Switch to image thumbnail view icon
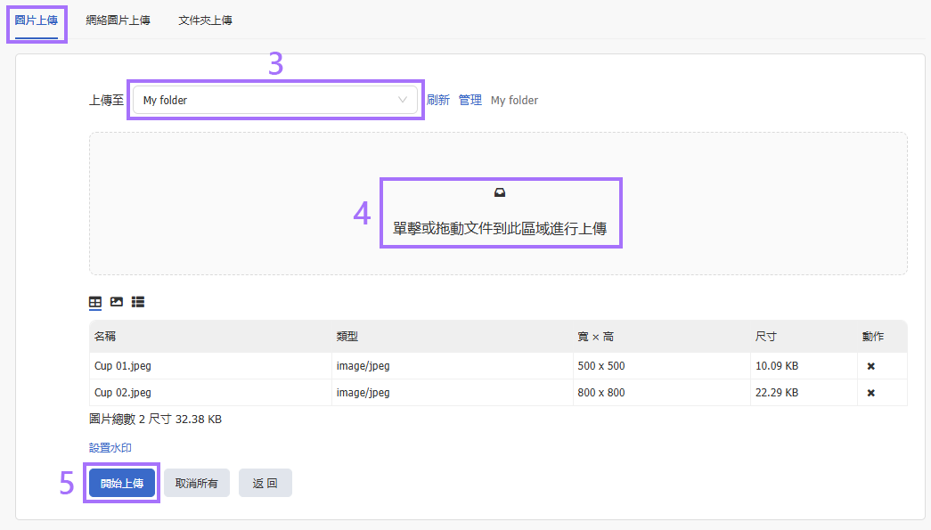Image resolution: width=931 pixels, height=530 pixels. (x=117, y=302)
